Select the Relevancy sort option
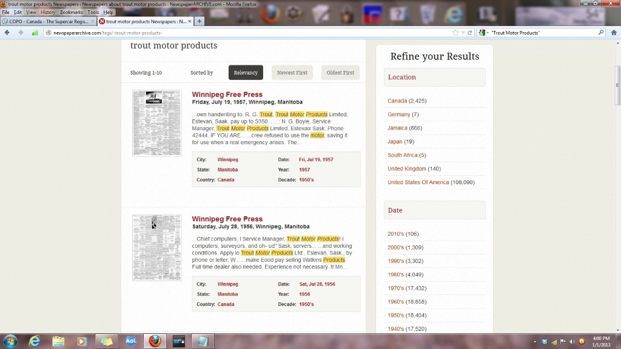This screenshot has width=621, height=349. 246,73
